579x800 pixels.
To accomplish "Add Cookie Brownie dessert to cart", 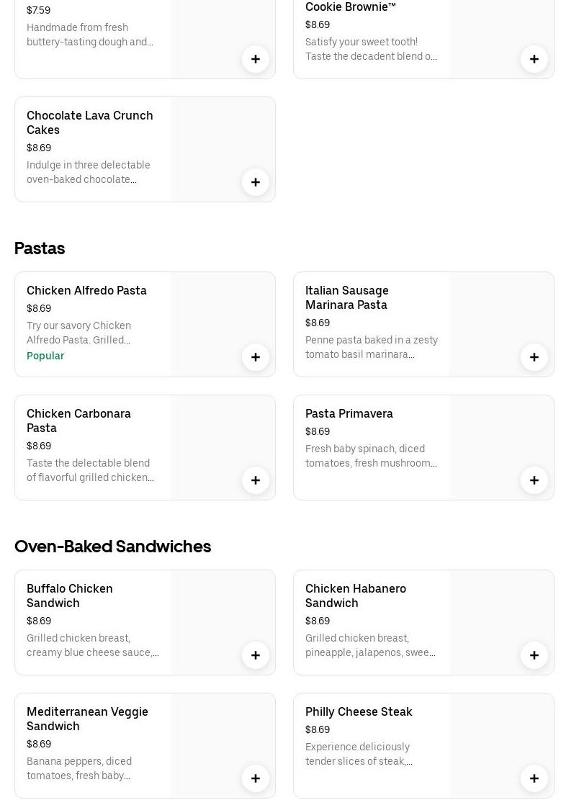I will 534,59.
